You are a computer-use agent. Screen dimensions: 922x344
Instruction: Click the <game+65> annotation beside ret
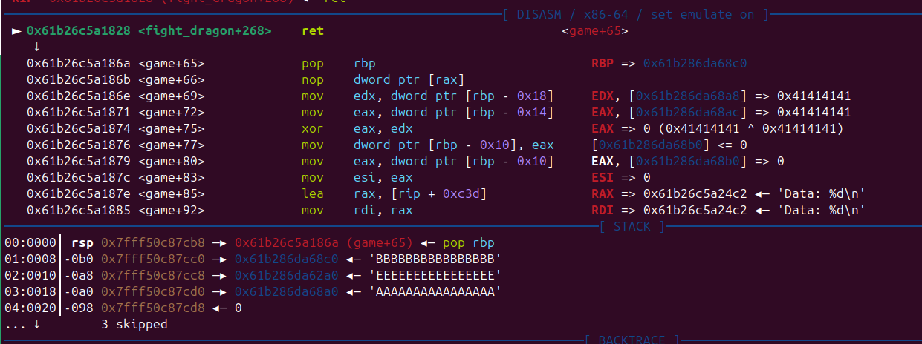pyautogui.click(x=595, y=31)
